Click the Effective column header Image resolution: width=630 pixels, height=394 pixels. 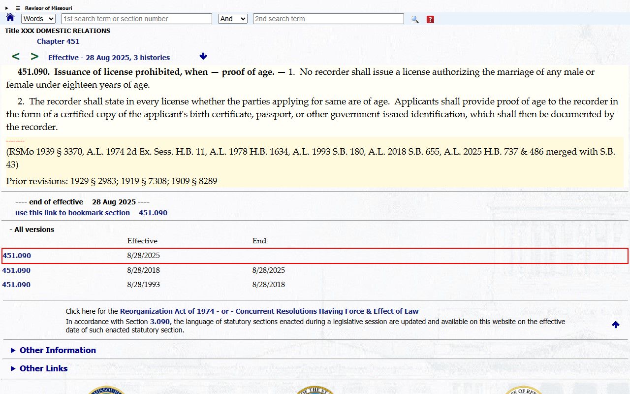pos(142,241)
